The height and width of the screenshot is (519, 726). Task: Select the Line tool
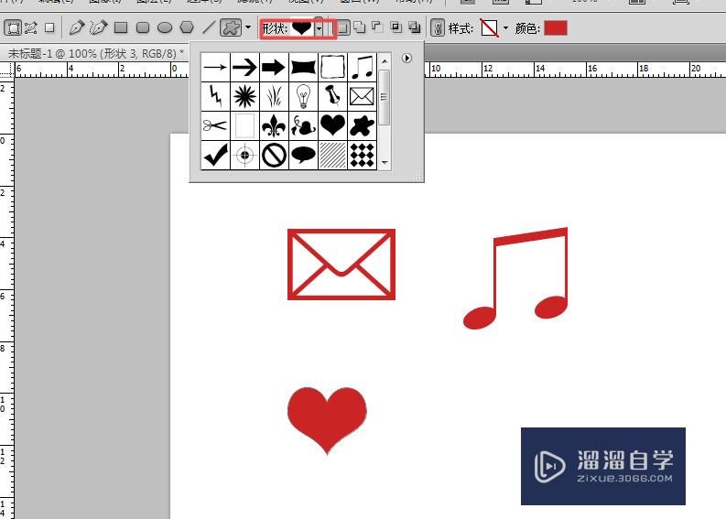tap(209, 28)
